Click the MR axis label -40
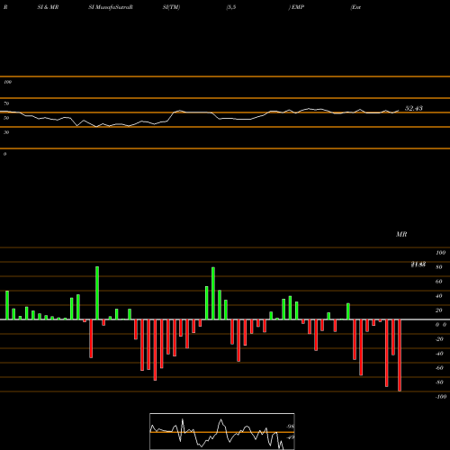 pos(439,354)
